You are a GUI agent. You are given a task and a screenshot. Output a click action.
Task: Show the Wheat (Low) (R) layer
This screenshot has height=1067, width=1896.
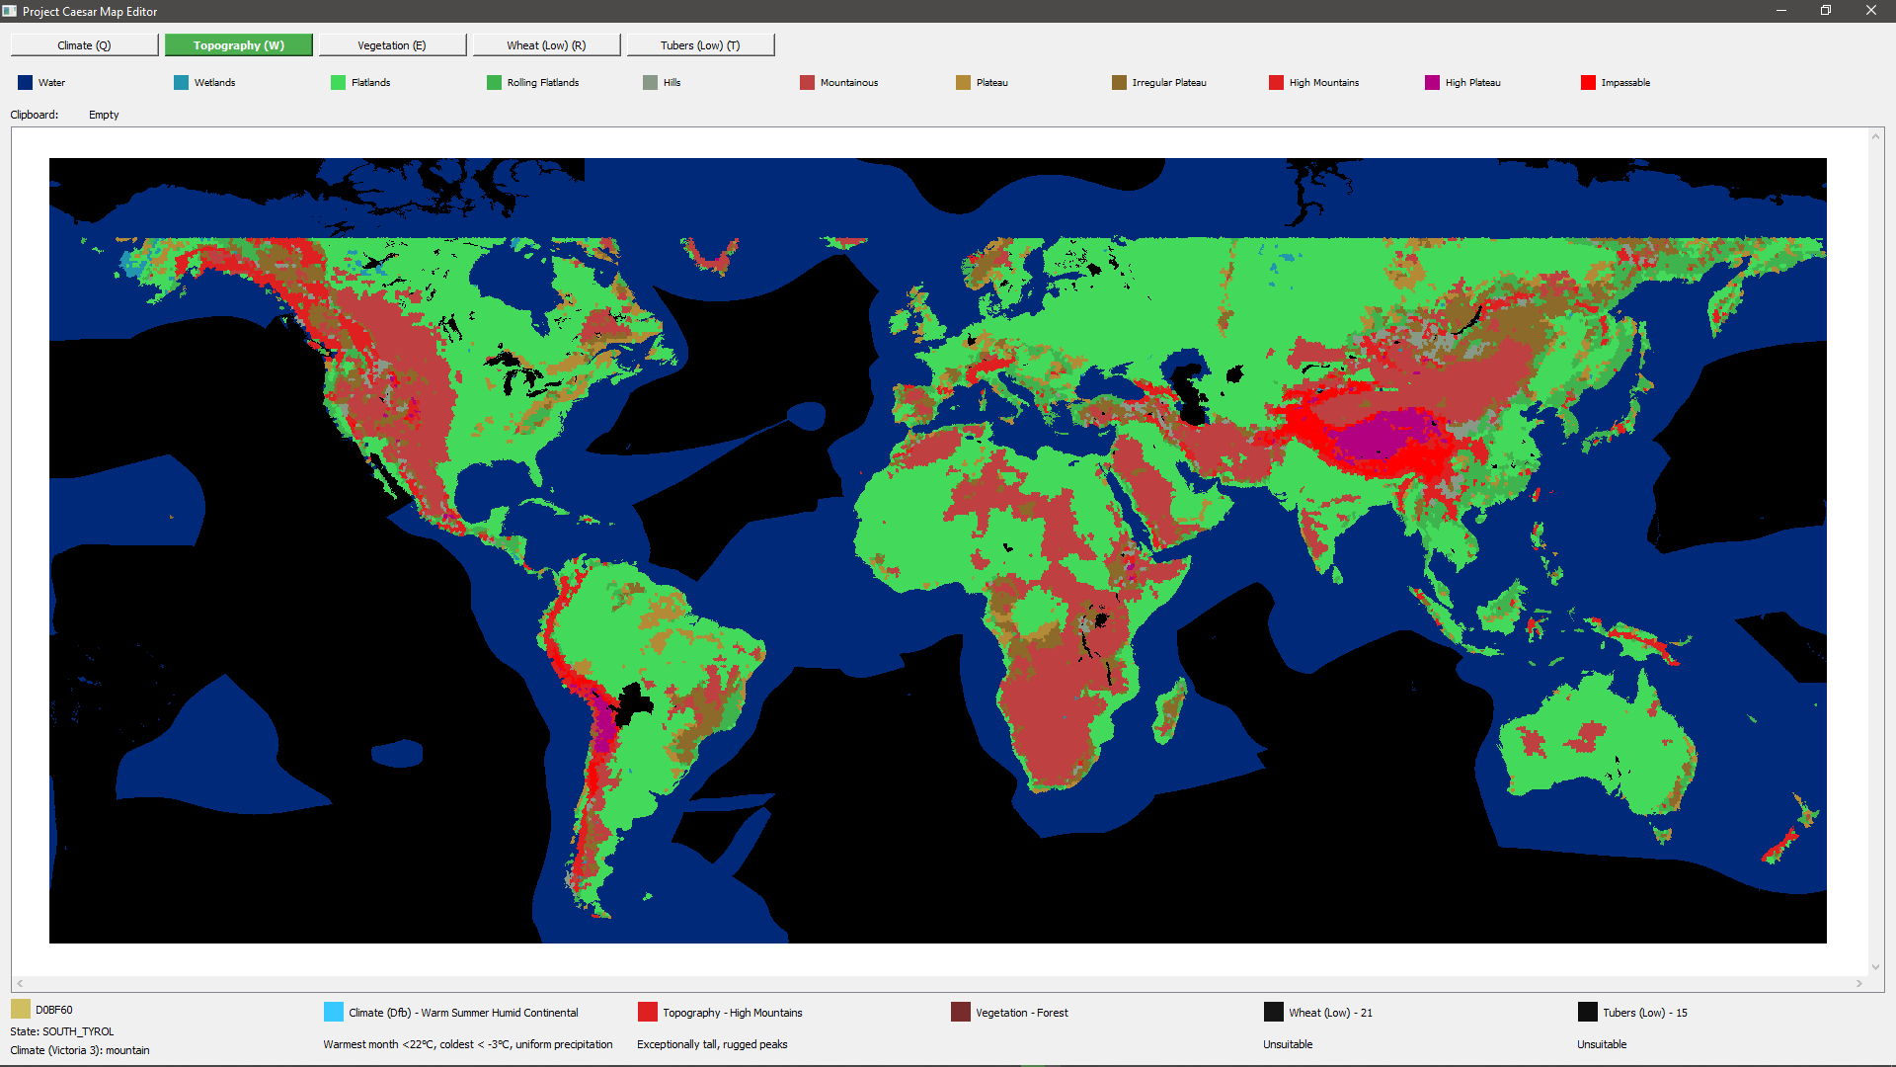[x=546, y=45]
